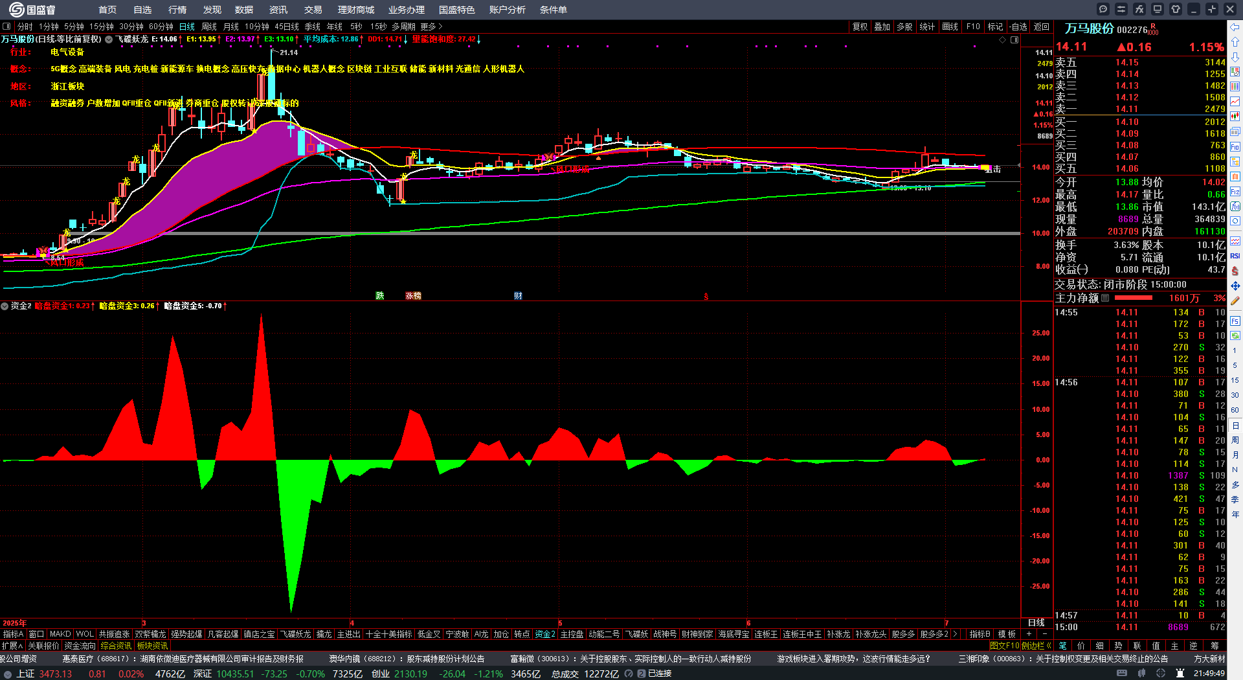Open news link for 惠泰医疗 (688617)

click(183, 659)
